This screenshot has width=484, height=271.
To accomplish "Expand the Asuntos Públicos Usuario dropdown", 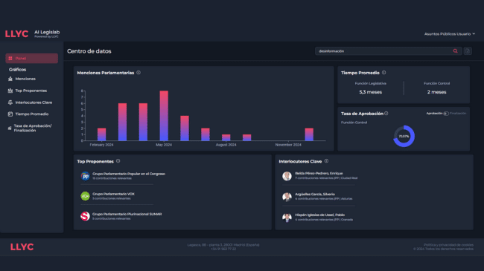I will (x=450, y=34).
